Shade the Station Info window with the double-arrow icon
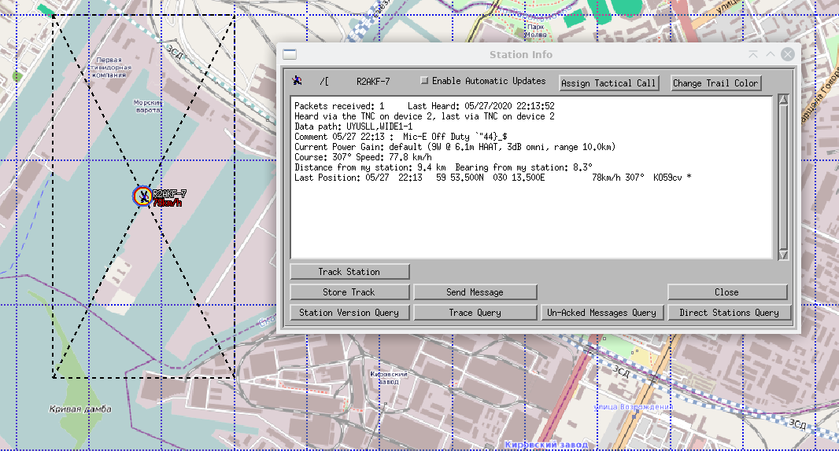The height and width of the screenshot is (451, 839). click(753, 55)
